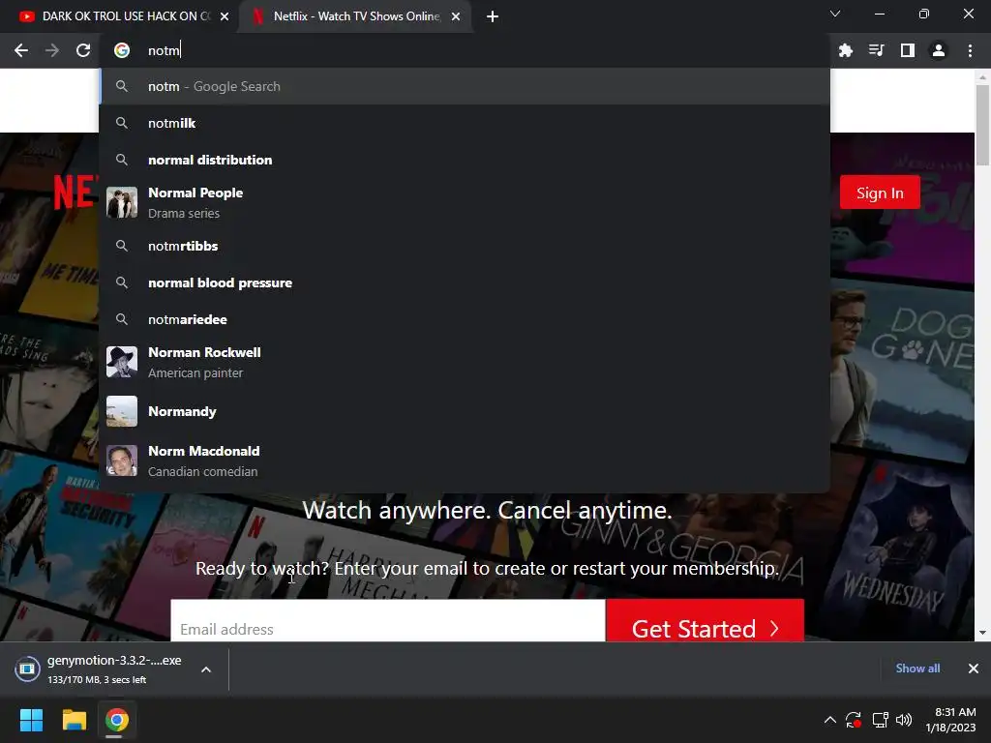This screenshot has width=991, height=743.
Task: Click the Get Started button
Action: click(705, 621)
